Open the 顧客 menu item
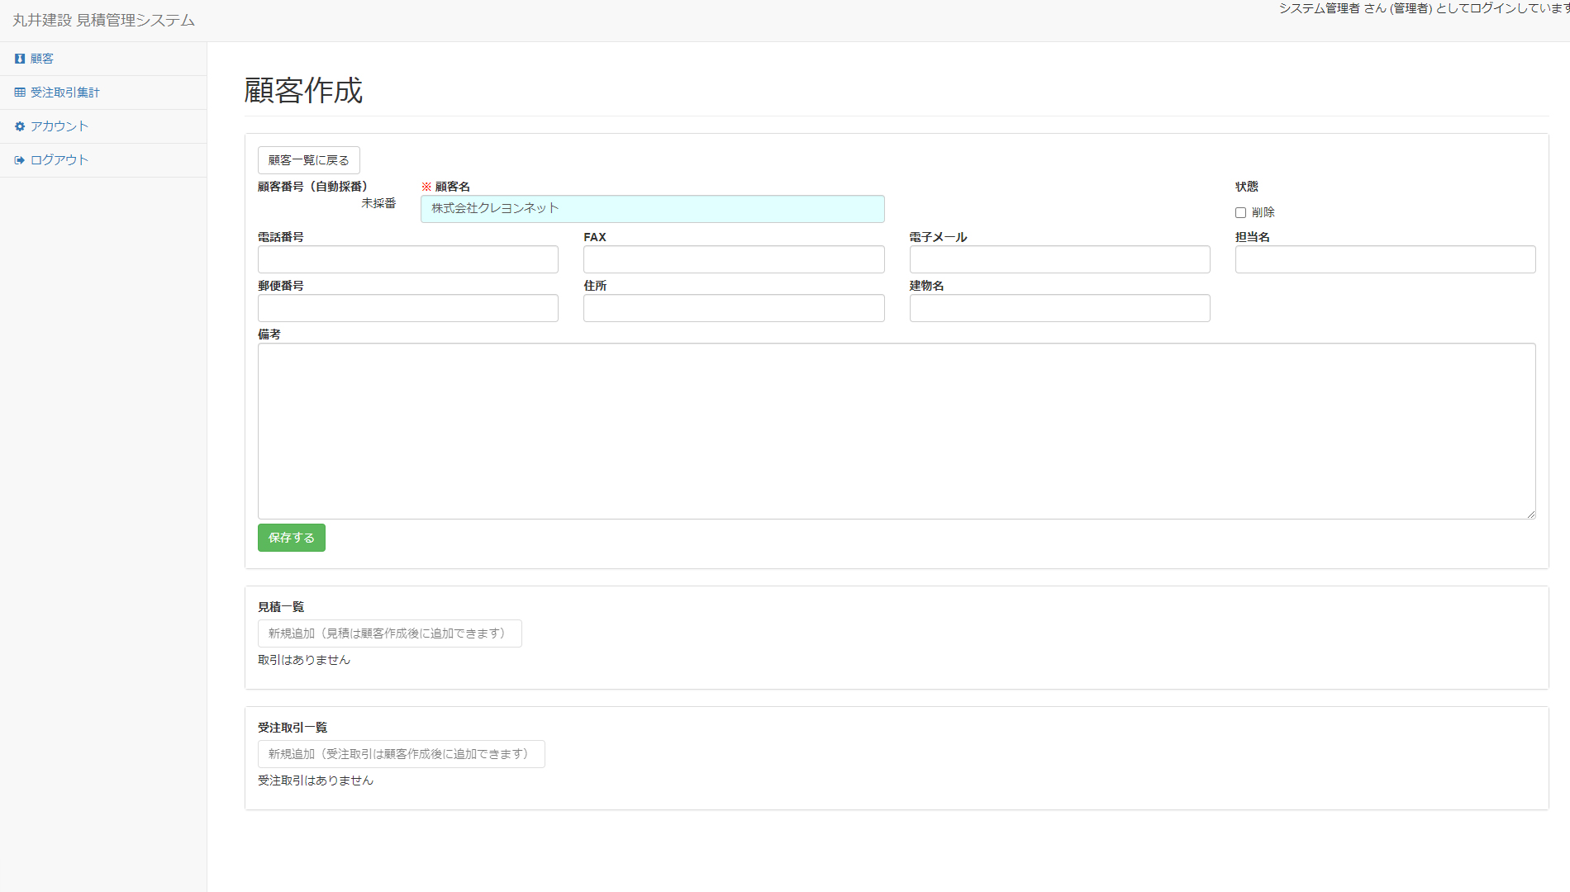 (x=42, y=59)
